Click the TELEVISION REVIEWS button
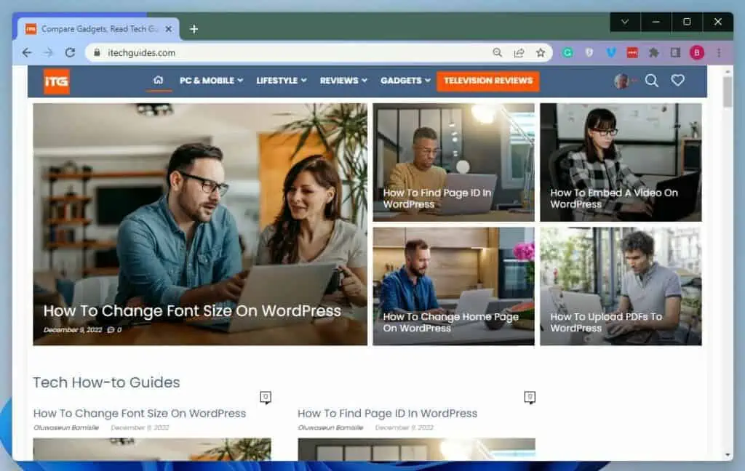 pyautogui.click(x=487, y=81)
